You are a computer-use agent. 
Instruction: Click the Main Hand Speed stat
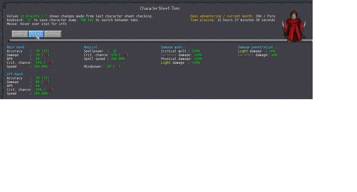point(27,67)
